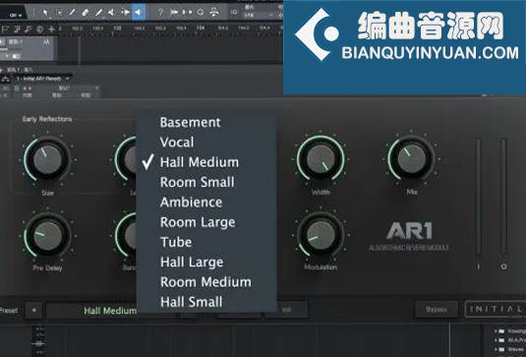This screenshot has width=526, height=357.
Task: Click the plus add-track icon
Action: point(51,30)
